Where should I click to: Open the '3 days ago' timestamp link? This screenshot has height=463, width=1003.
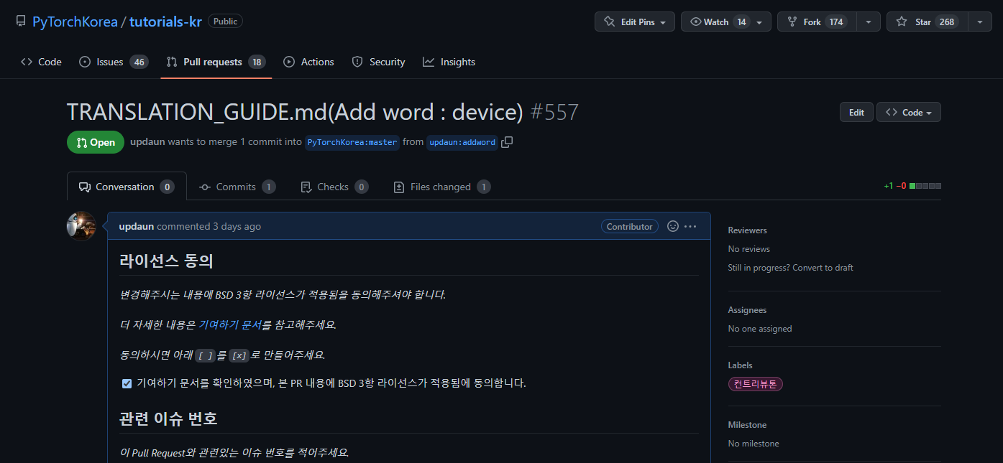pos(237,226)
